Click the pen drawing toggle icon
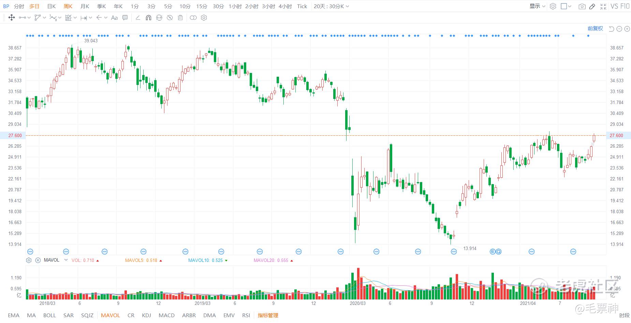Image resolution: width=631 pixels, height=323 pixels. 592,6
